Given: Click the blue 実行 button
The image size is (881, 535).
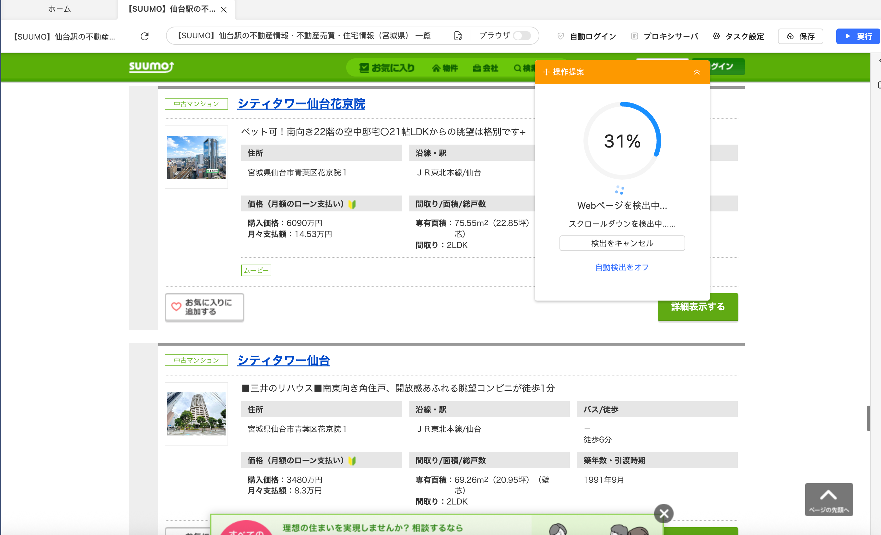Looking at the screenshot, I should click(858, 36).
